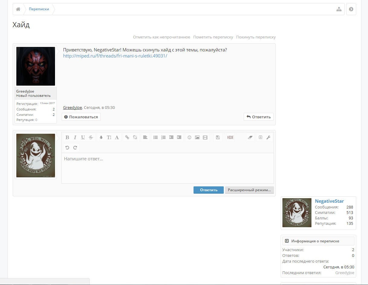The width and height of the screenshot is (368, 285).
Task: Insert media with the film icon
Action: (x=205, y=137)
